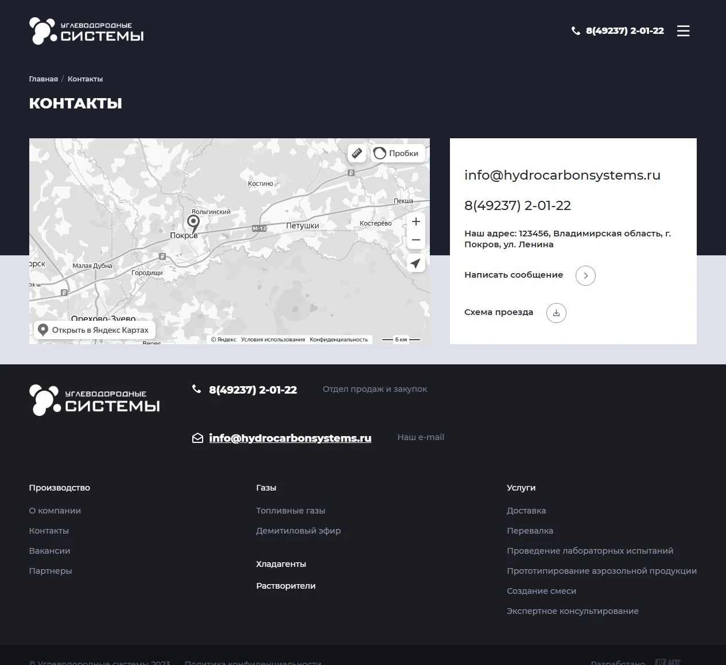Open footer Газы section
Image resolution: width=726 pixels, height=665 pixels.
(266, 488)
